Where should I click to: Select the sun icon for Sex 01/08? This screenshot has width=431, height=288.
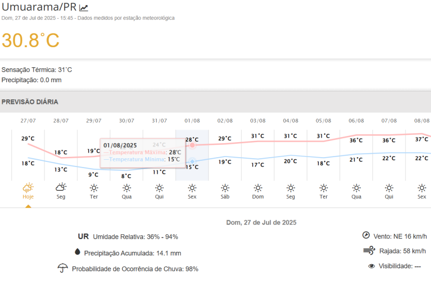pyautogui.click(x=192, y=188)
